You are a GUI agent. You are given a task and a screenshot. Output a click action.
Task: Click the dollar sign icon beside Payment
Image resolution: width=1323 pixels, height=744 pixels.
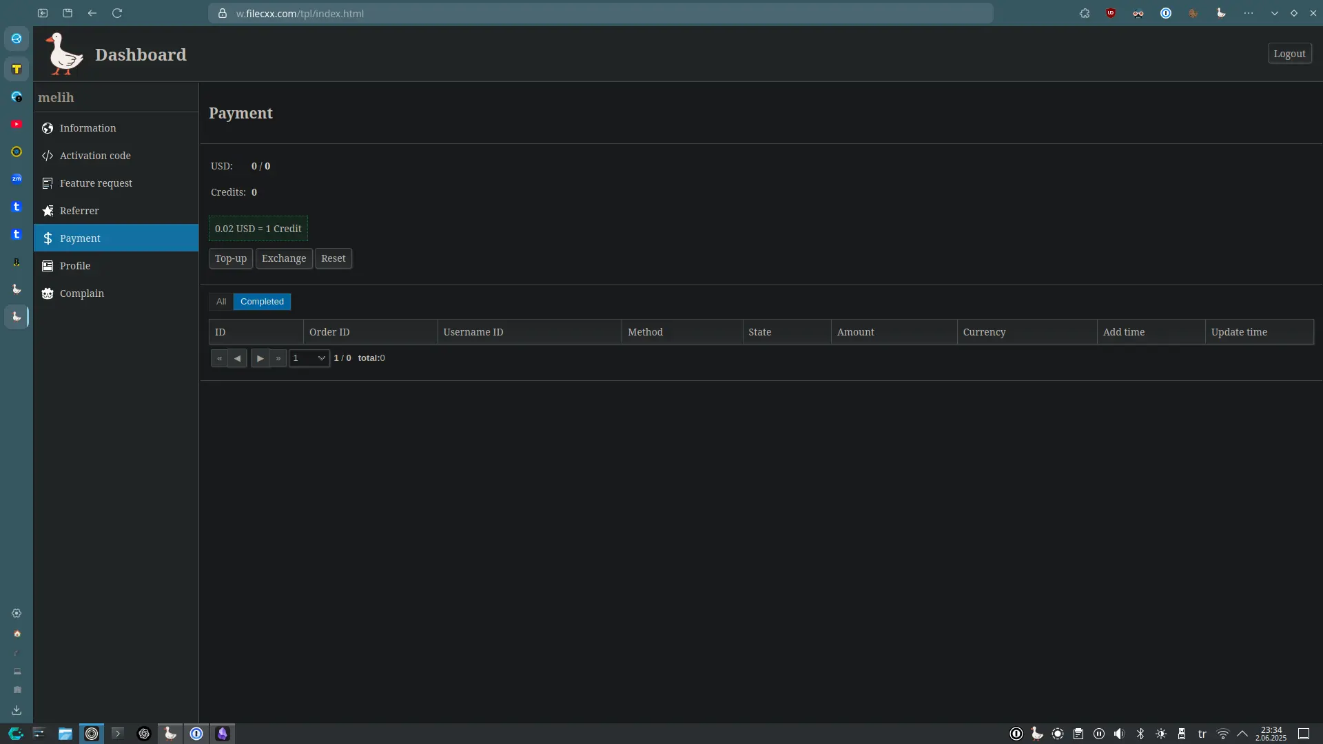[x=48, y=238]
